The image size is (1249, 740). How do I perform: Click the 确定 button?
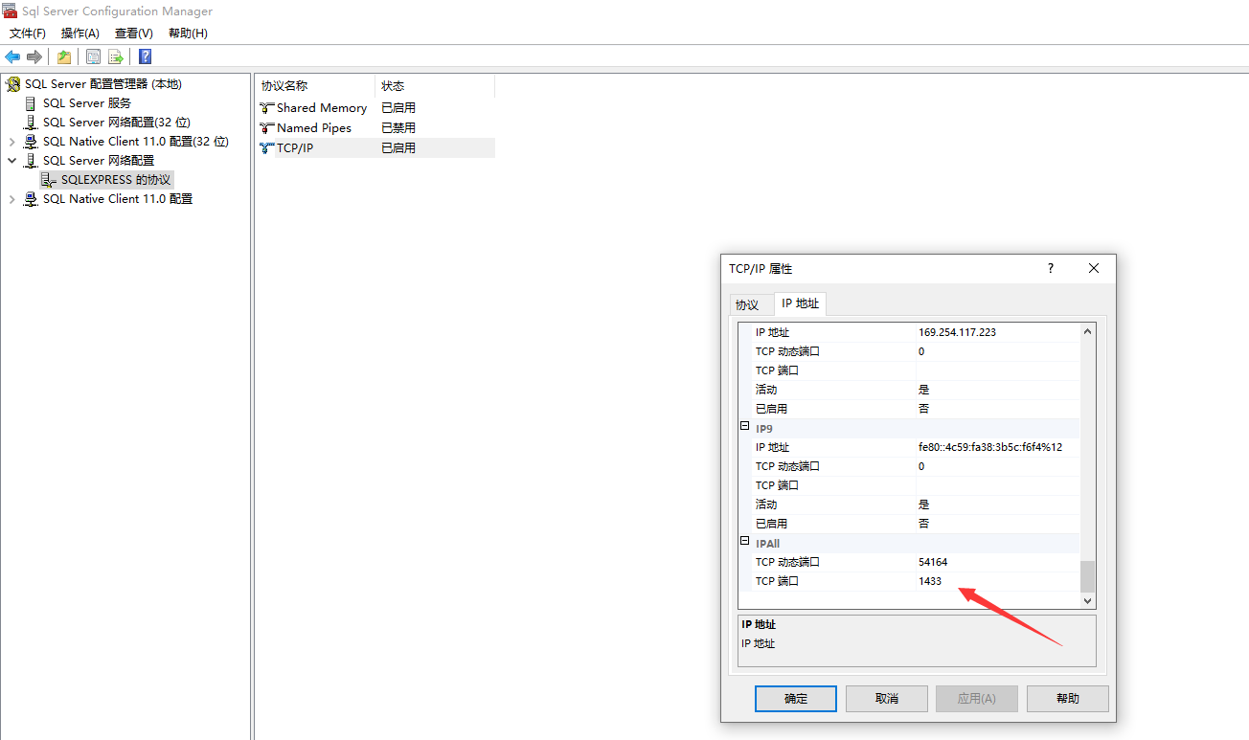[x=795, y=698]
